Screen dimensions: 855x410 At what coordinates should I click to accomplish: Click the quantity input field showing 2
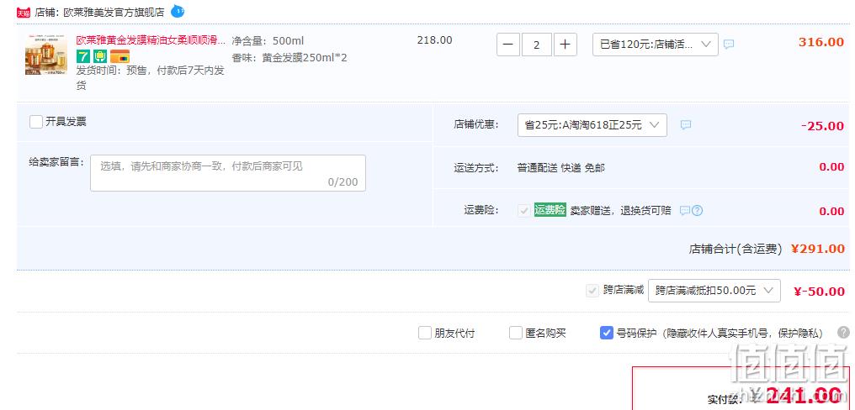point(537,45)
